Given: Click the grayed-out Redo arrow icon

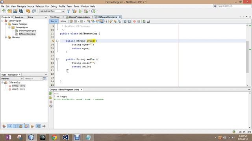Looking at the screenshot, I should [34, 11].
